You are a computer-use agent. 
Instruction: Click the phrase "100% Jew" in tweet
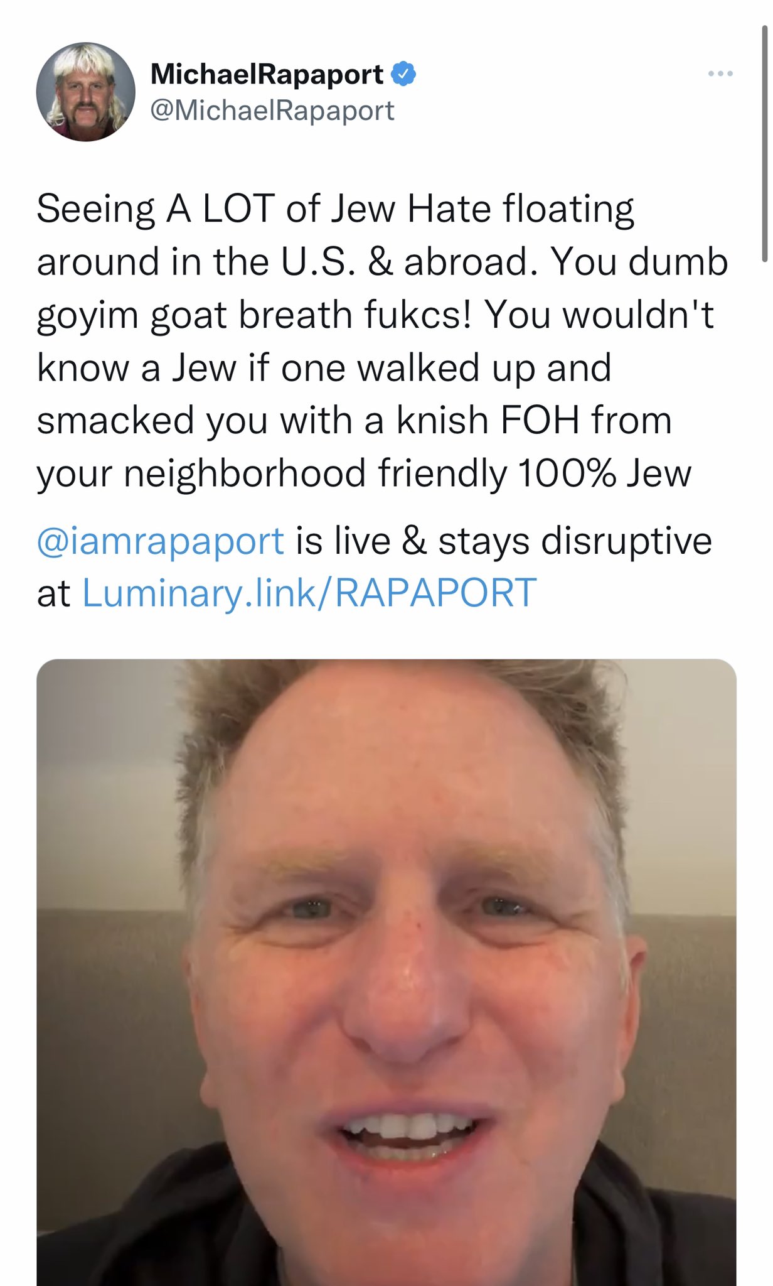(604, 473)
